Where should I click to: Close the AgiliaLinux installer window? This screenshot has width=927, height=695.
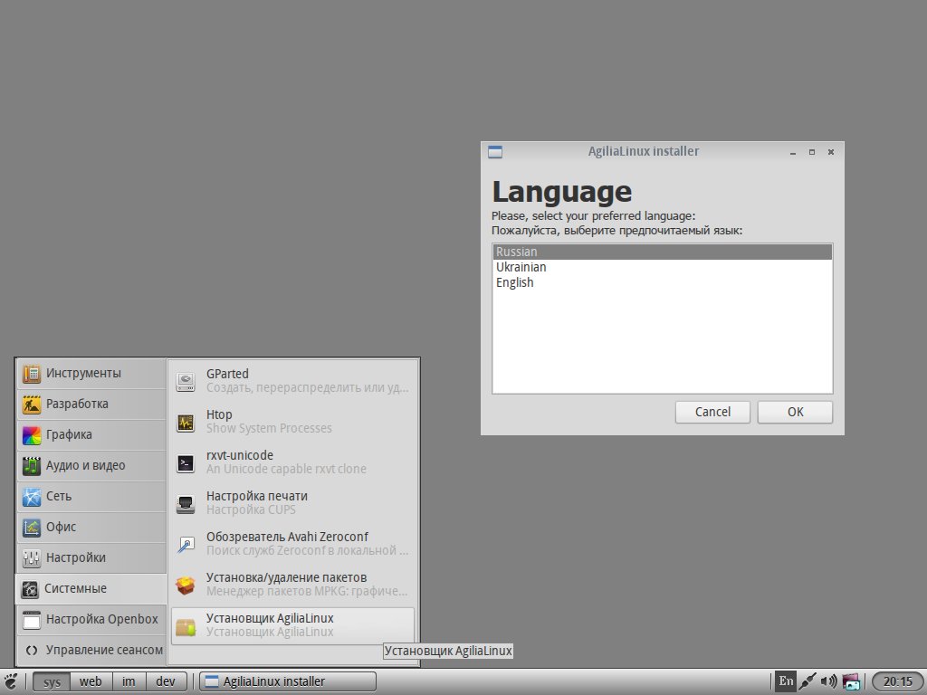(831, 152)
